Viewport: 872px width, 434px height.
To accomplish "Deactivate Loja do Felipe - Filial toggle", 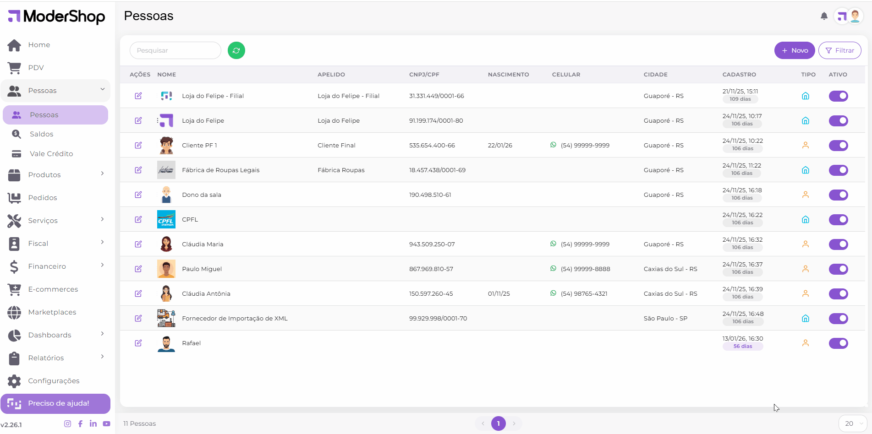I will click(x=838, y=96).
